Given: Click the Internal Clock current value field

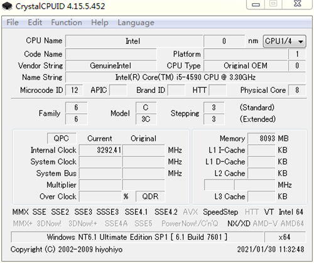Looking at the screenshot, I should [100, 150].
